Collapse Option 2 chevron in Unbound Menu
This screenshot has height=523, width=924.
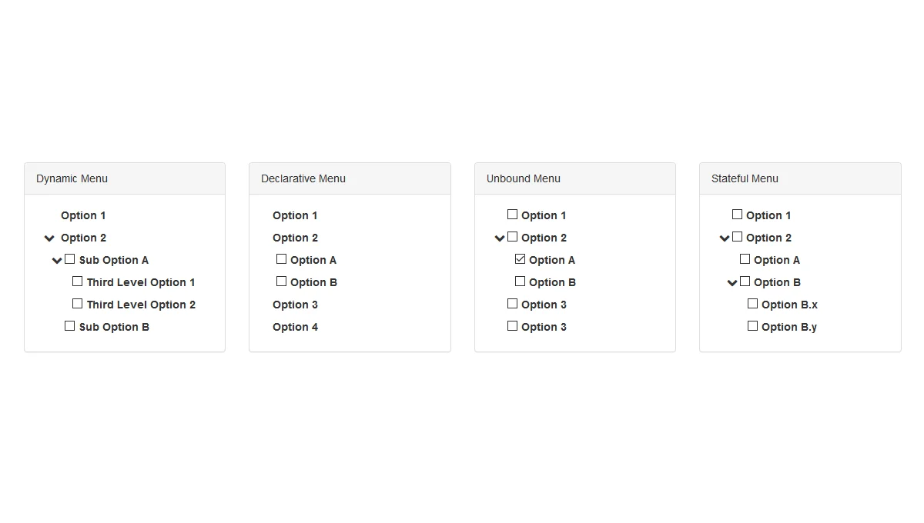click(499, 238)
